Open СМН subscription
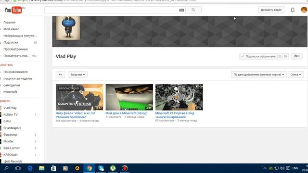This screenshot has width=308, height=173. click(x=7, y=121)
